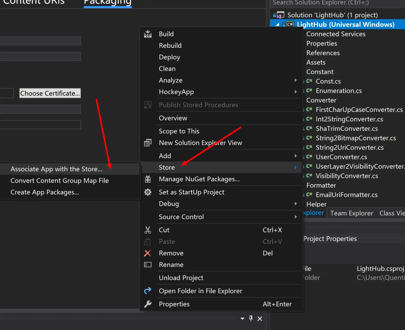The height and width of the screenshot is (330, 405).
Task: Click the Build icon in context menu
Action: point(148,34)
